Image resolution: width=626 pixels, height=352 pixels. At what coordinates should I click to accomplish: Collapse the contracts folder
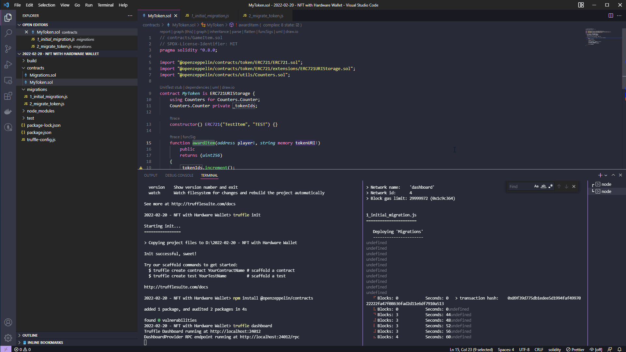[x=36, y=68]
